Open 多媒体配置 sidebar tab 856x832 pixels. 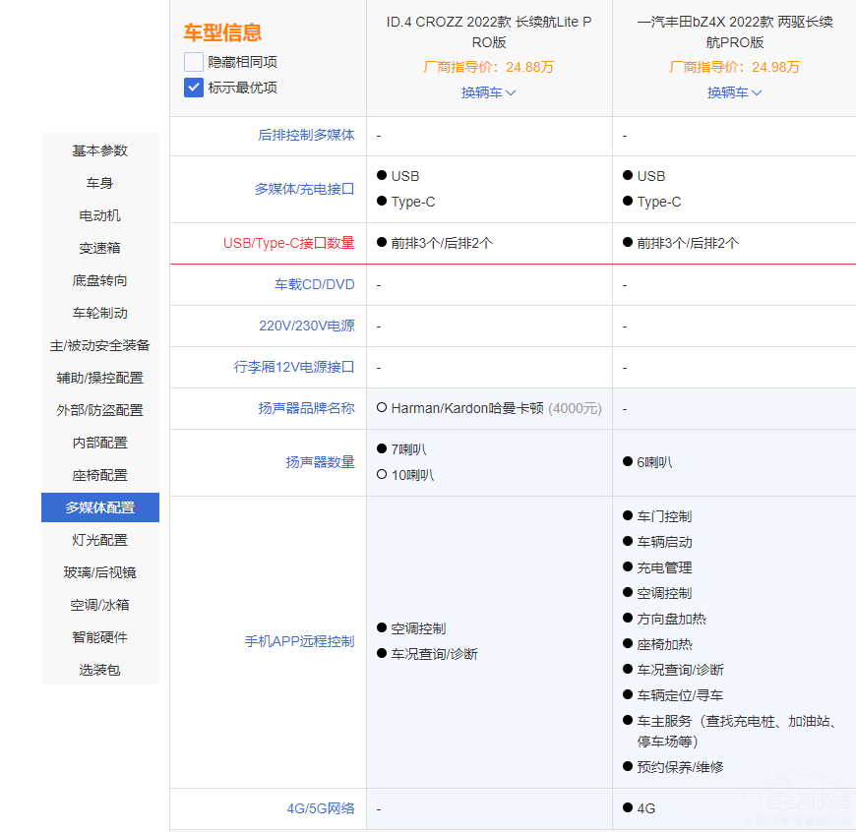[x=99, y=507]
